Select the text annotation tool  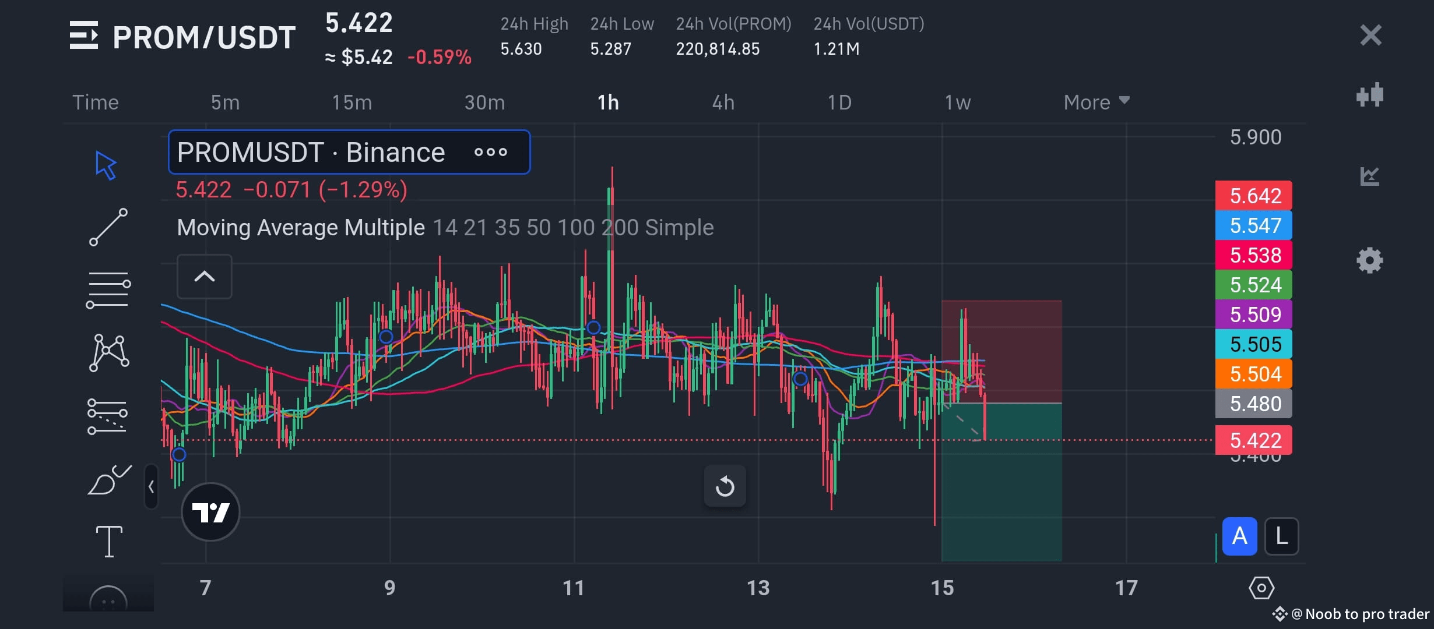coord(107,540)
